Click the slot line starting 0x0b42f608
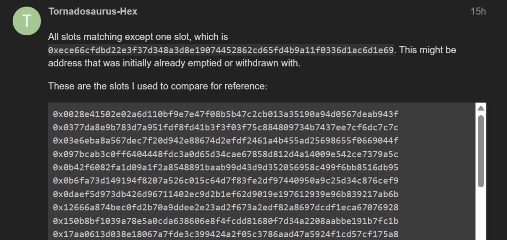The image size is (507, 240). (226, 168)
